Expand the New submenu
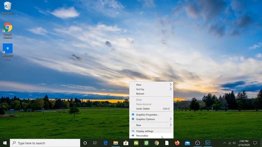The height and width of the screenshot is (147, 262). (151, 125)
